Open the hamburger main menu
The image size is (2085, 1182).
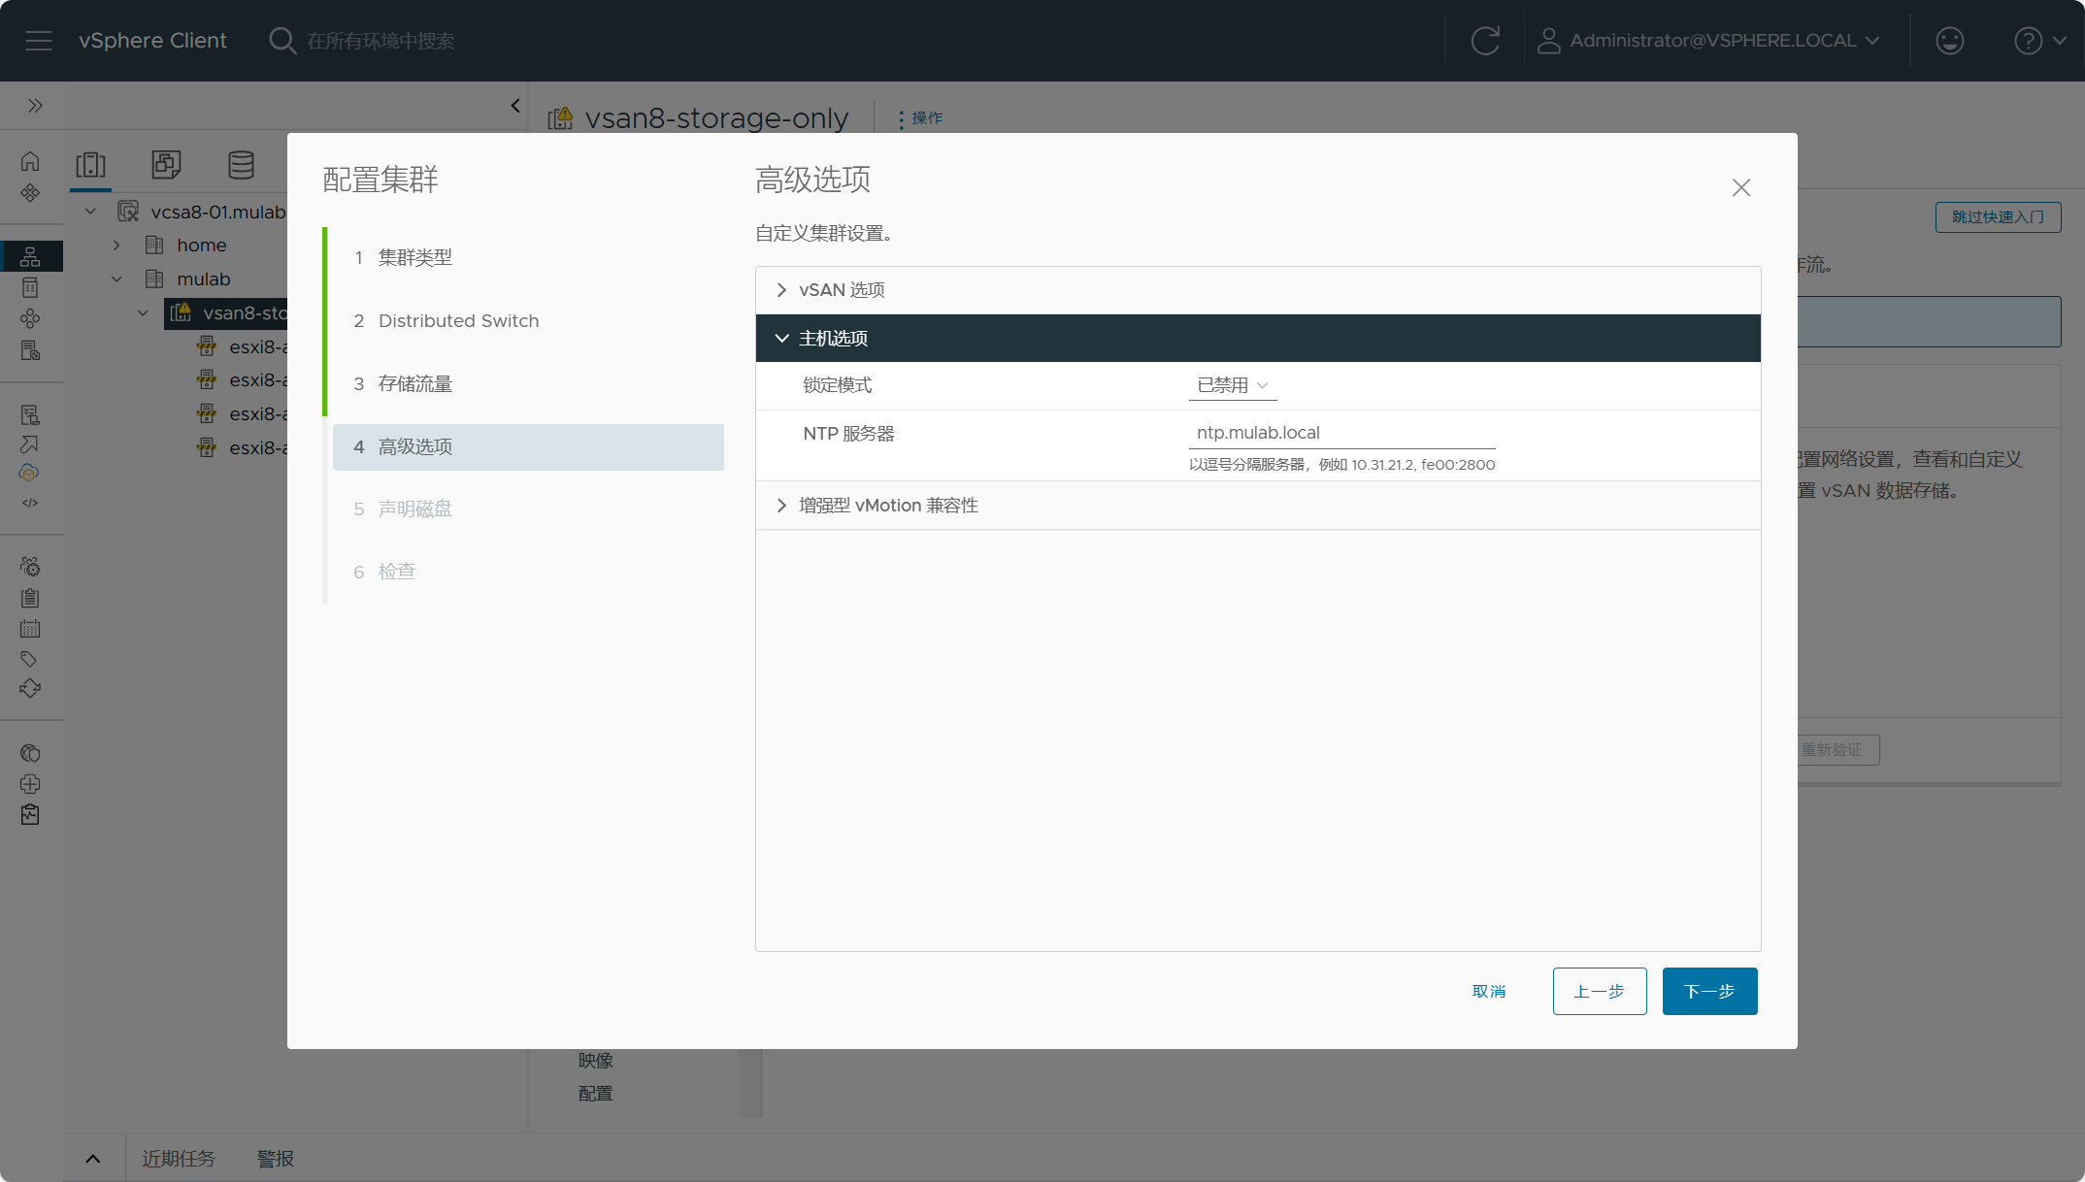pyautogui.click(x=39, y=41)
